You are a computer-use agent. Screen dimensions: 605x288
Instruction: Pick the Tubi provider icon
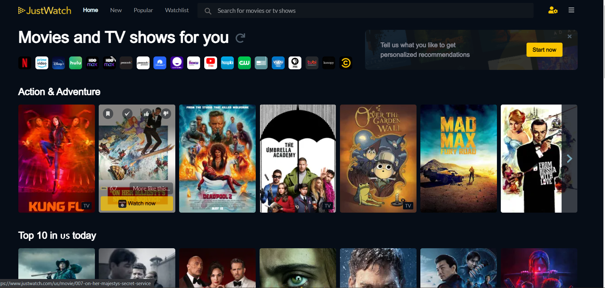312,63
